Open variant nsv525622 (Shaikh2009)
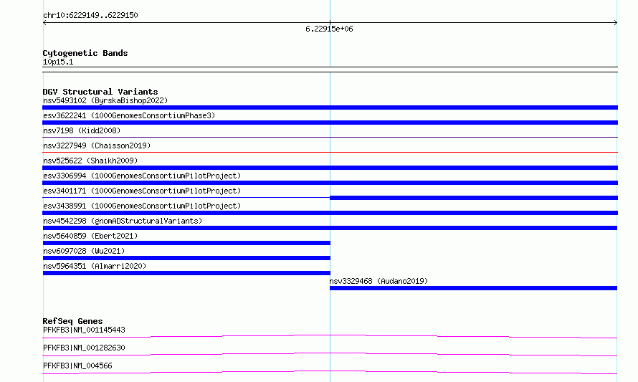The height and width of the screenshot is (382, 638). click(90, 161)
